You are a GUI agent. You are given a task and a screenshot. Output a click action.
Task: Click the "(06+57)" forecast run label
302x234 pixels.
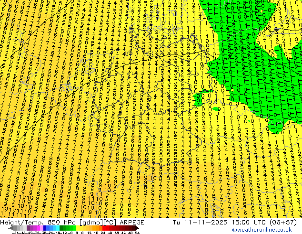click(x=283, y=223)
